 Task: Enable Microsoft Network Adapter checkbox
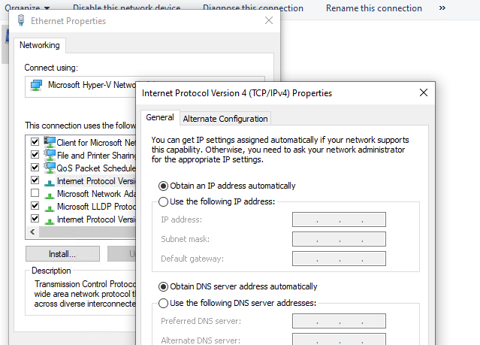pos(35,193)
